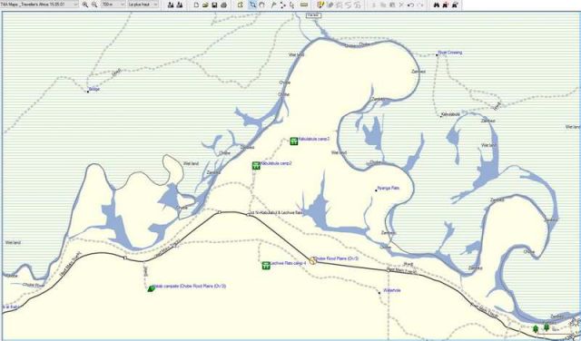The width and height of the screenshot is (581, 341).
Task: Click the Zoom Out magnifier icon
Action: (94, 5)
